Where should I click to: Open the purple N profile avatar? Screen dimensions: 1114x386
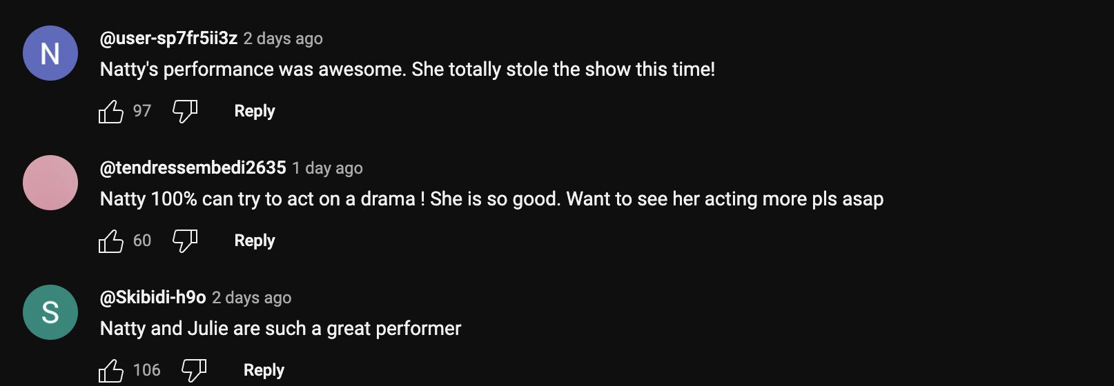50,53
